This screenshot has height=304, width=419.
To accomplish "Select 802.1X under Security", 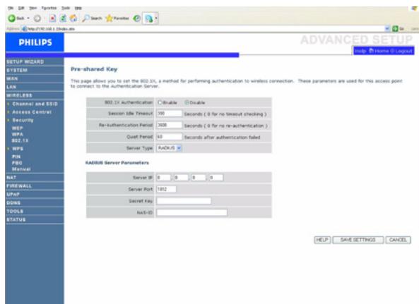I will coord(20,140).
